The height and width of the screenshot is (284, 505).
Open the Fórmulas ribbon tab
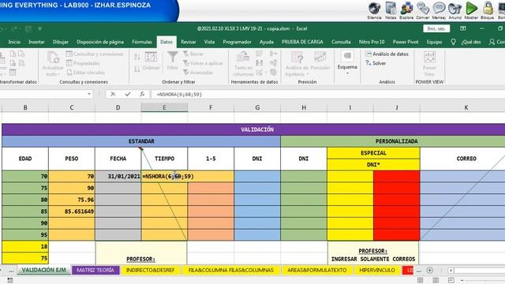[142, 42]
